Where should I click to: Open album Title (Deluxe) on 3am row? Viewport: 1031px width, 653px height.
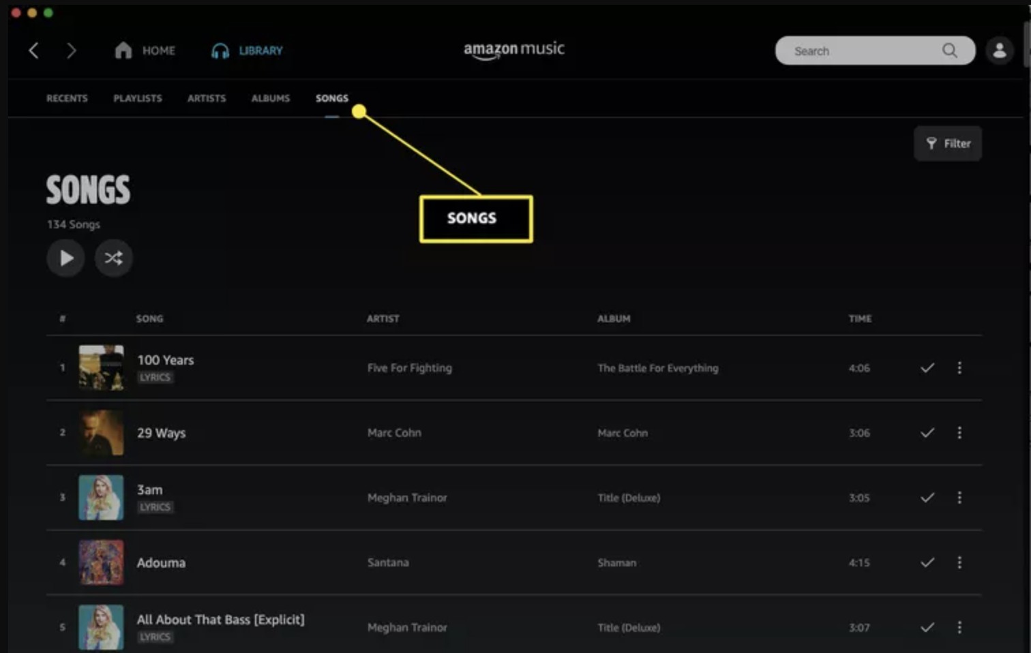(x=629, y=498)
